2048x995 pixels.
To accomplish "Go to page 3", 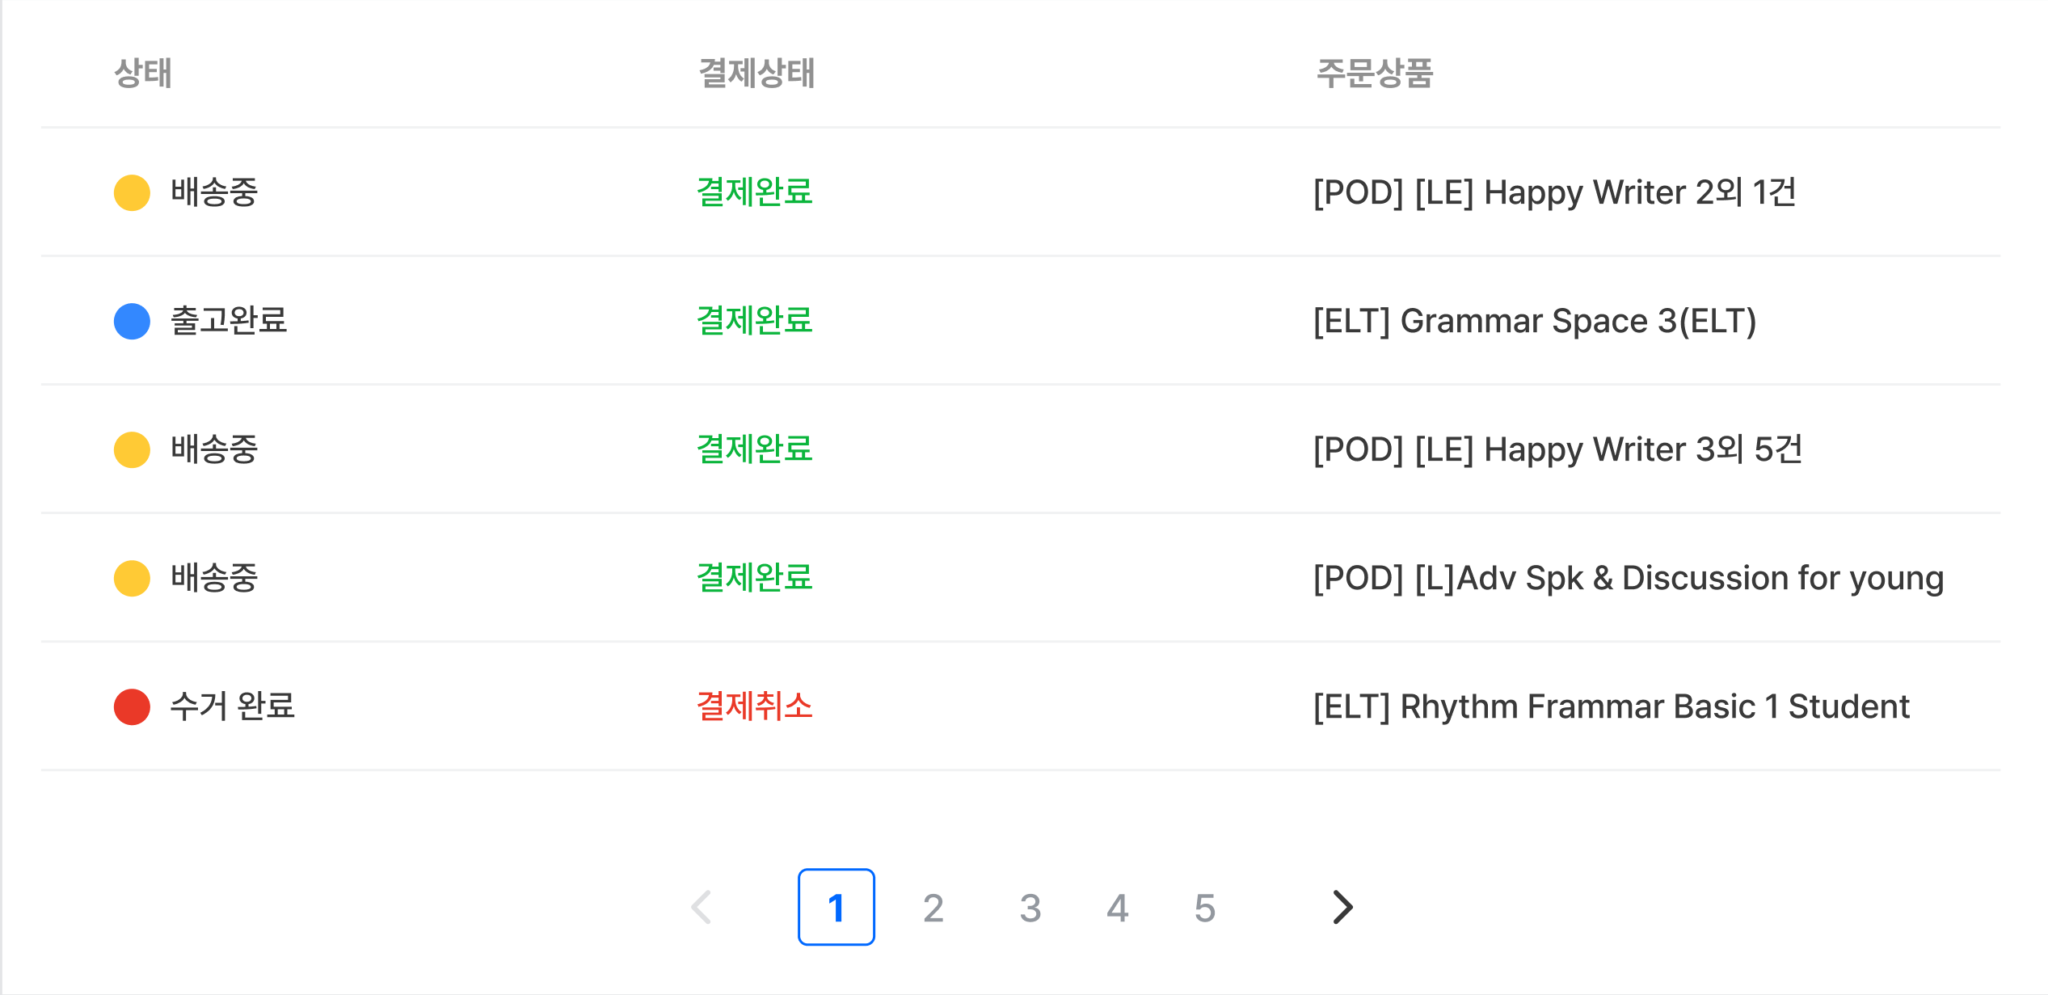I will coord(1030,908).
